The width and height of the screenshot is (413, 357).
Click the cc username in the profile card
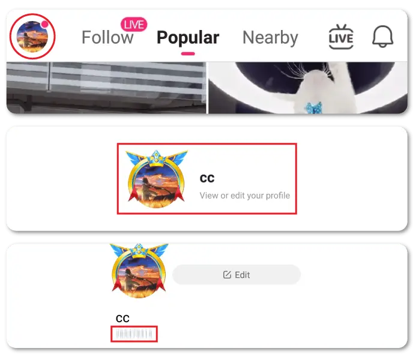[x=207, y=178]
